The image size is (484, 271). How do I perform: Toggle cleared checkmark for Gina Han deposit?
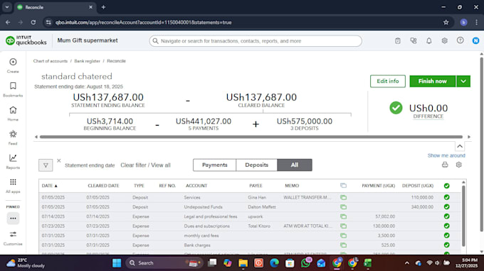tap(447, 197)
